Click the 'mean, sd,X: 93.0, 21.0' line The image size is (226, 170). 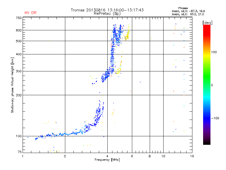188,14
